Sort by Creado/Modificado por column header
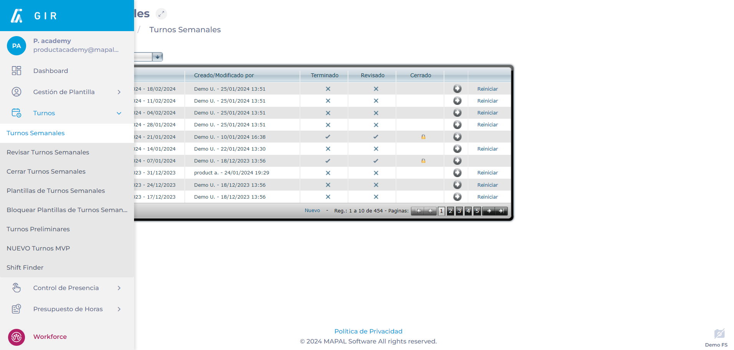 pyautogui.click(x=224, y=75)
